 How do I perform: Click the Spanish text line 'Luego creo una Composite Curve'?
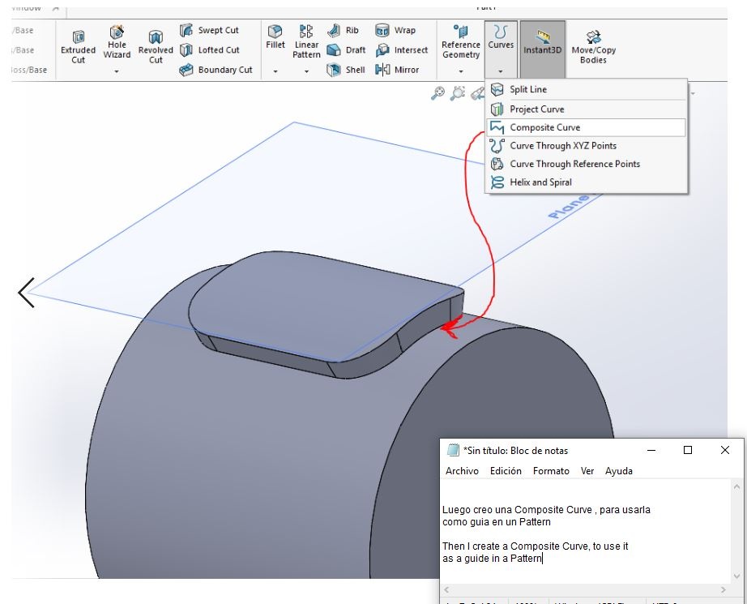(546, 510)
